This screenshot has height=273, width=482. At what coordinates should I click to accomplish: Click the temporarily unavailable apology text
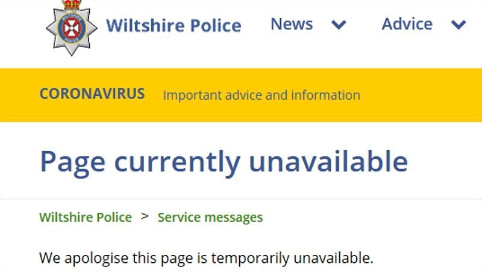(206, 259)
